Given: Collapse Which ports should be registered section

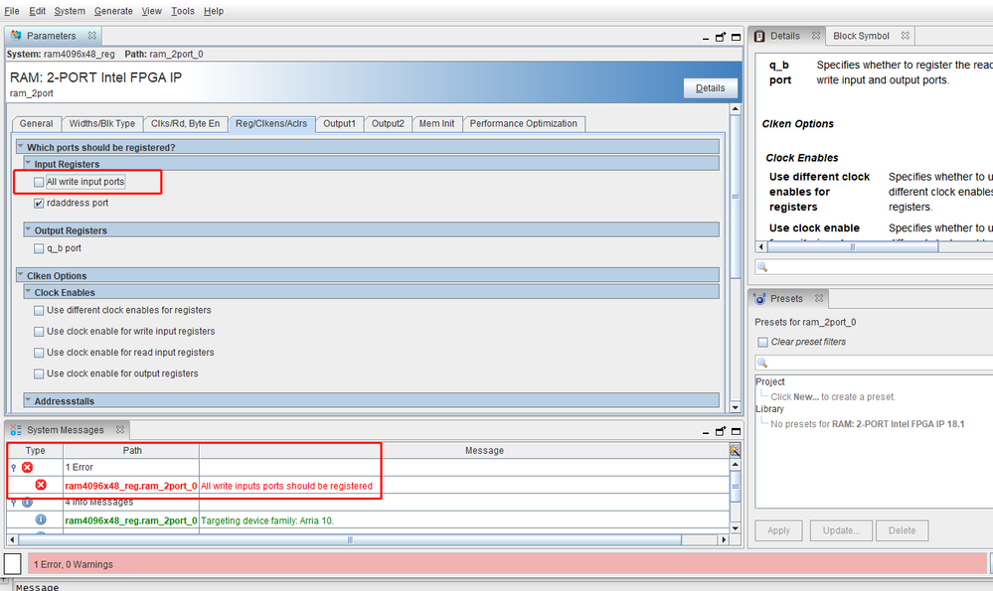Looking at the screenshot, I should 20,146.
